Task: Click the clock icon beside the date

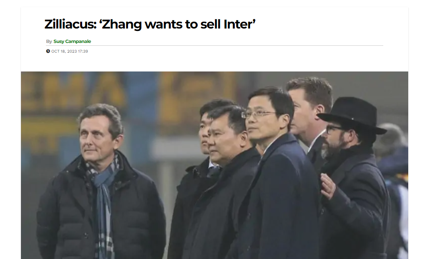Action: coord(48,51)
